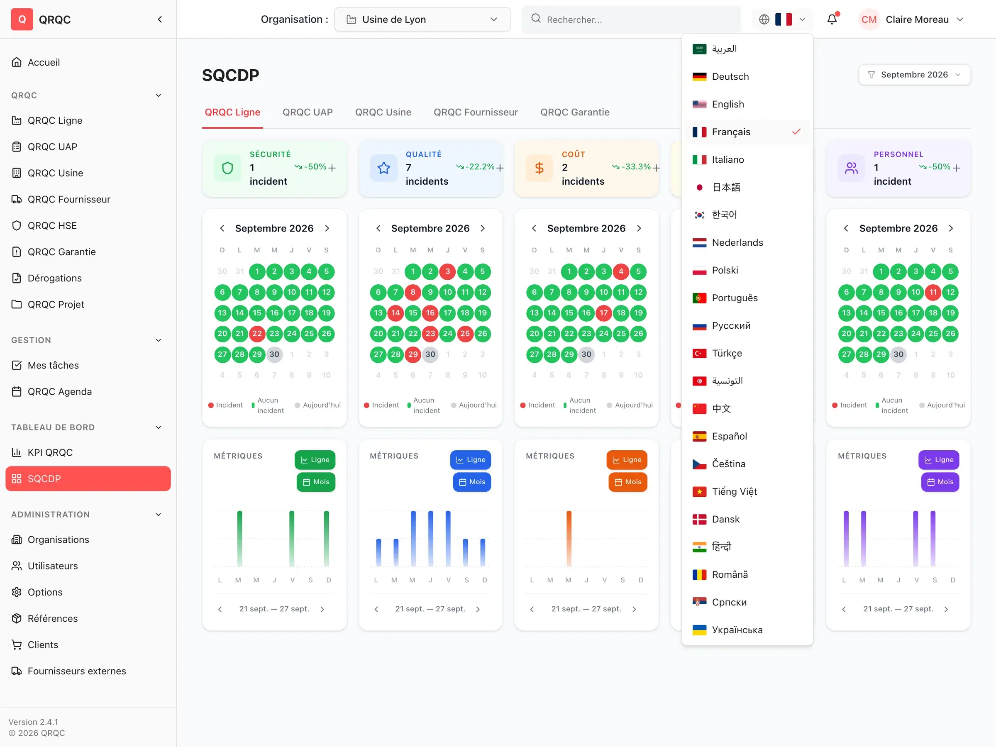Switch to the QRQC Usine tab
The height and width of the screenshot is (747, 996).
(x=383, y=112)
